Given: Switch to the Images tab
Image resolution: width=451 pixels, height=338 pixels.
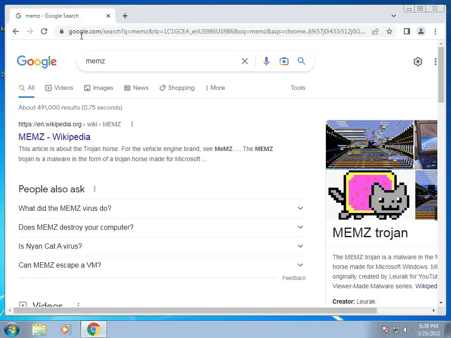Looking at the screenshot, I should [99, 88].
